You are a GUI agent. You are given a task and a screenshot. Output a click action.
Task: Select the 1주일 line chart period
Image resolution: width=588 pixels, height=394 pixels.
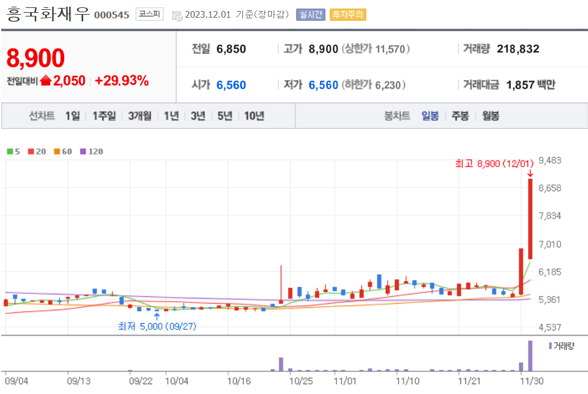pyautogui.click(x=104, y=116)
